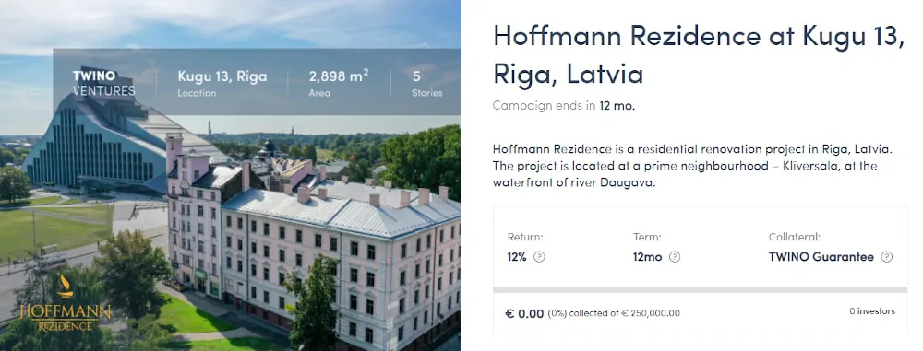Image resolution: width=923 pixels, height=351 pixels.
Task: Click the 12mo term value
Action: 648,257
